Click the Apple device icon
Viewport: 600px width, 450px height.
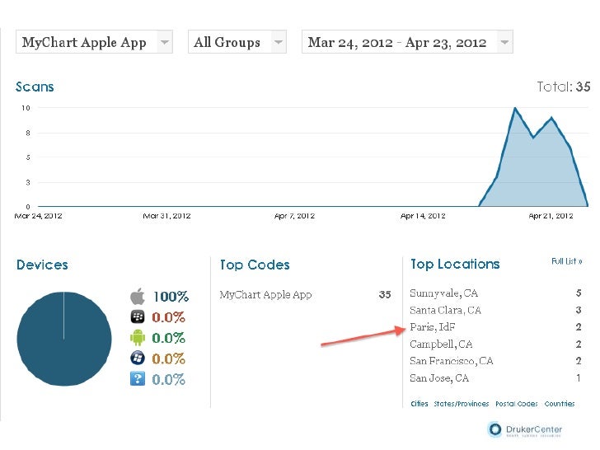click(138, 296)
